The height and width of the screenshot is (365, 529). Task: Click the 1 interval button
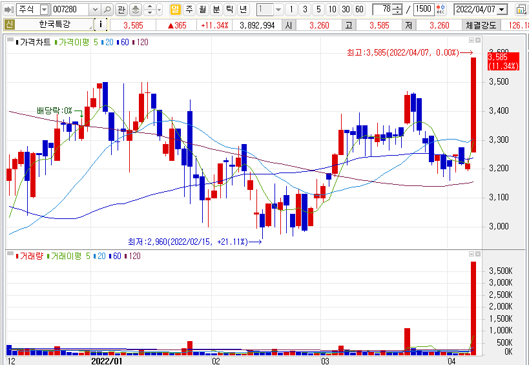[x=291, y=10]
